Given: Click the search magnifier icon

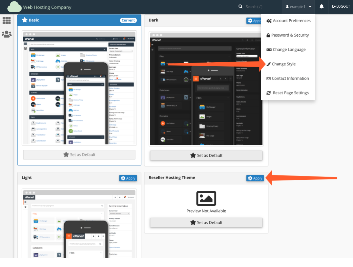Looking at the screenshot, I should (241, 7).
